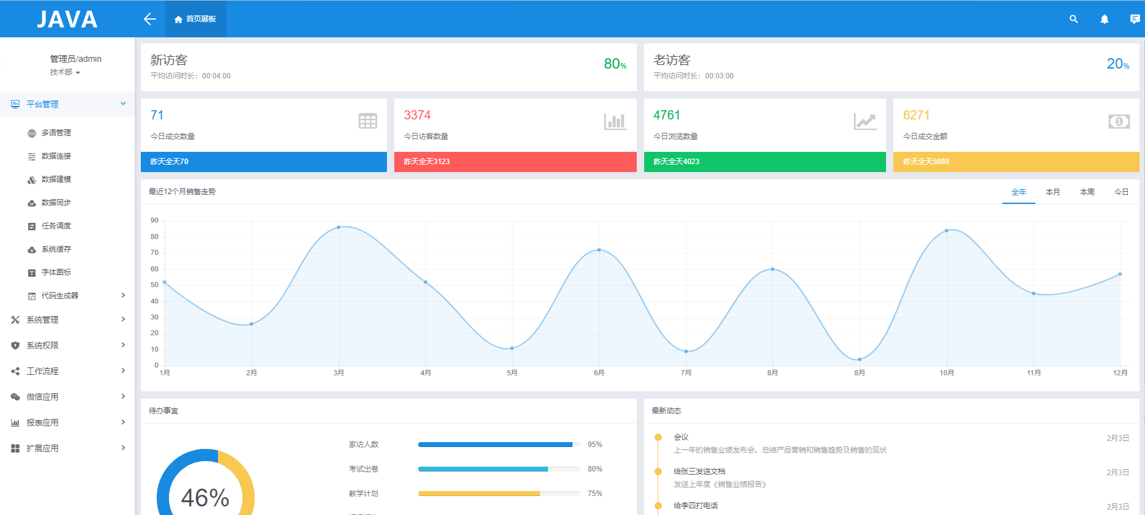
Task: Click the 昨天全天3123 red footer bar
Action: click(515, 162)
